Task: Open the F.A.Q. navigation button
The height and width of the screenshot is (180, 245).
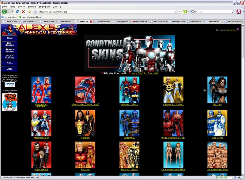Action: 9,63
